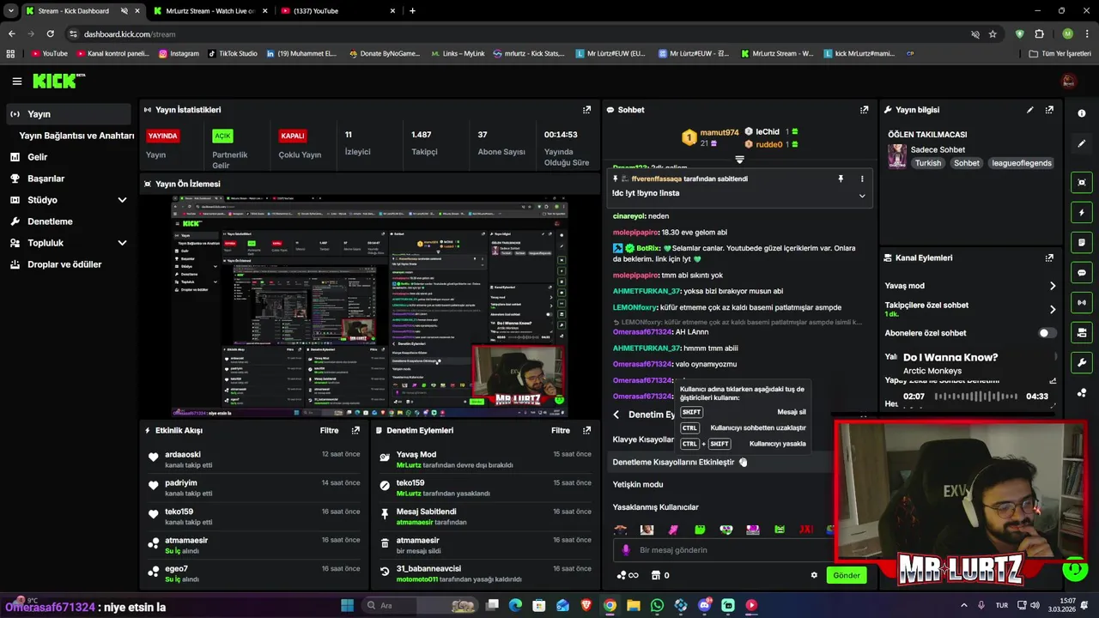Open user profile avatar at top right
Image resolution: width=1099 pixels, height=618 pixels.
coord(1069,81)
